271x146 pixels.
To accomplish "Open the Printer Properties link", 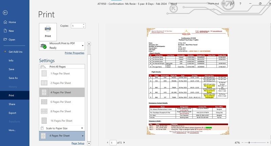I will point(74,53).
